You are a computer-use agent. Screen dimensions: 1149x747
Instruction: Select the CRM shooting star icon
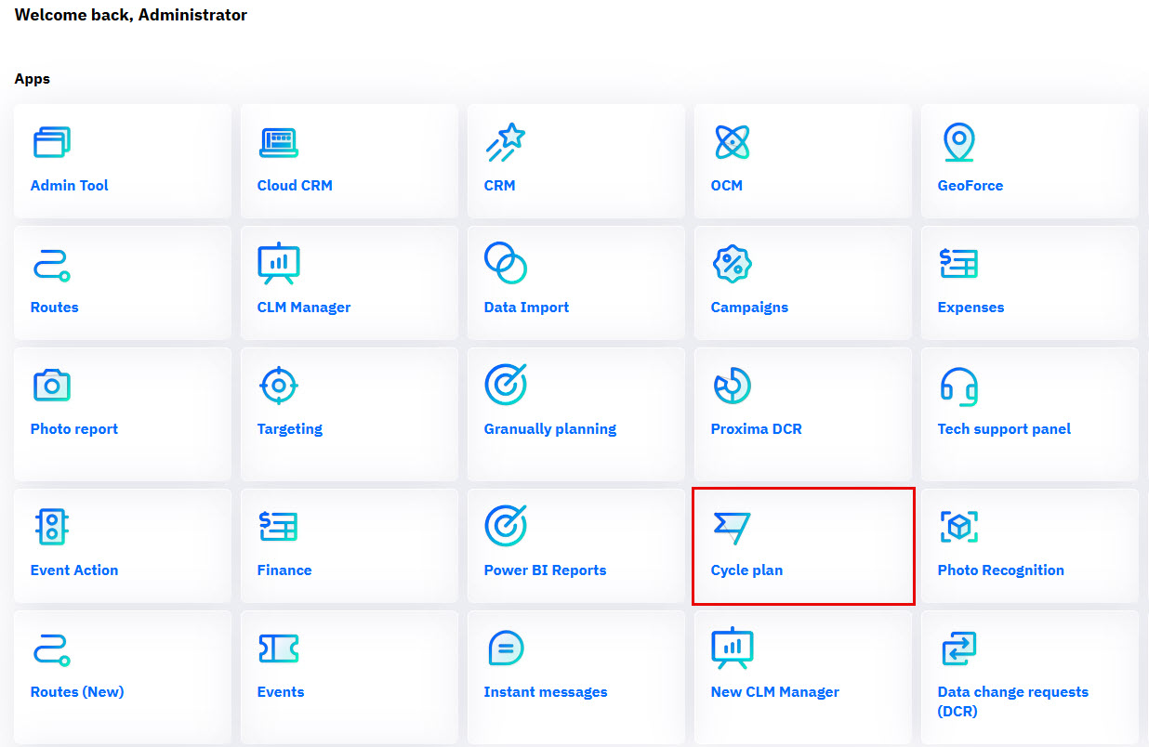click(x=505, y=142)
